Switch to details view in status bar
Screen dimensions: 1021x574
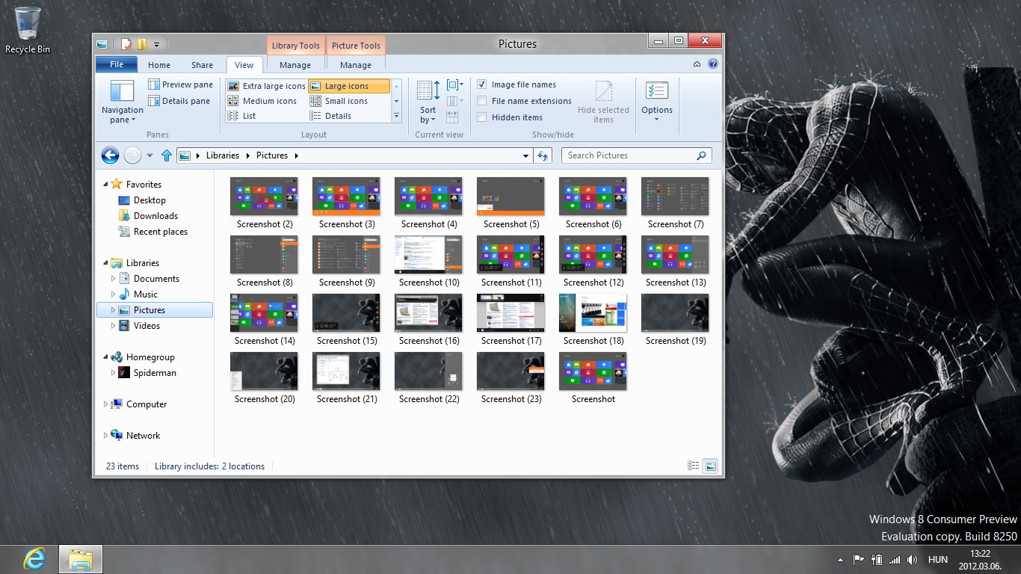coord(694,466)
